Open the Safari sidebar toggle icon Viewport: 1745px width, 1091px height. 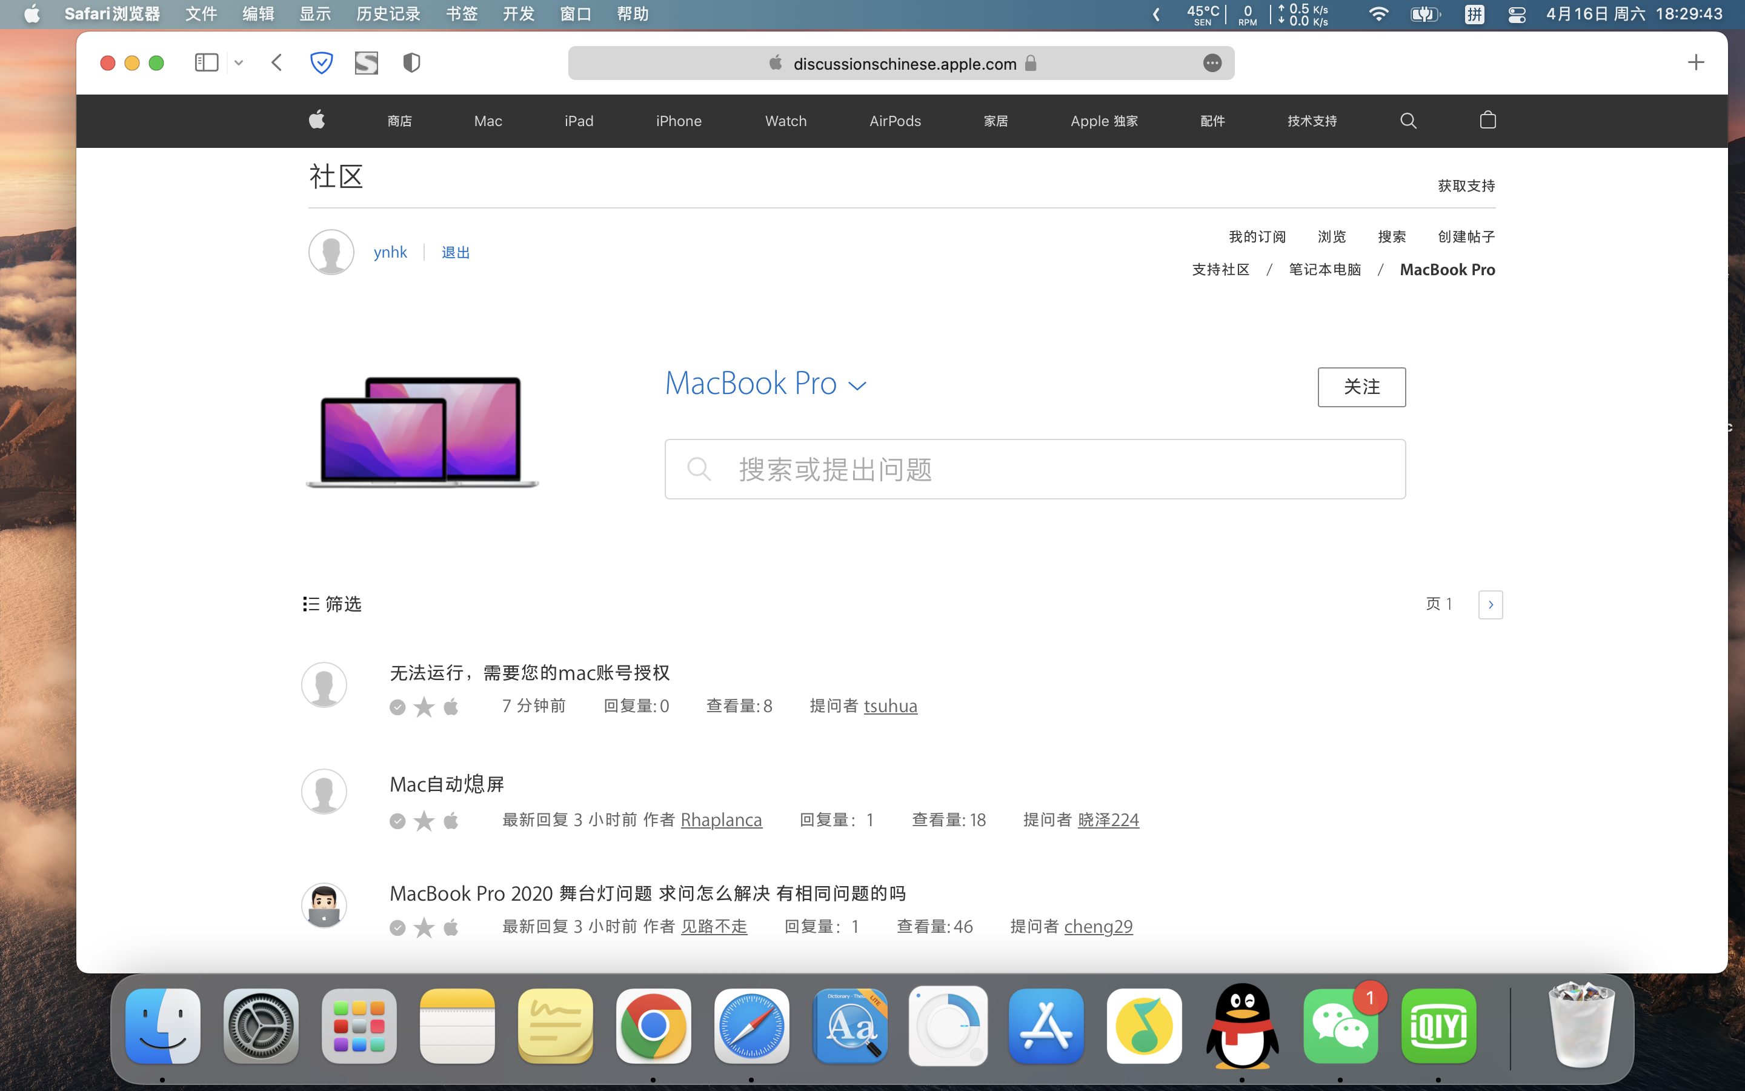(206, 63)
